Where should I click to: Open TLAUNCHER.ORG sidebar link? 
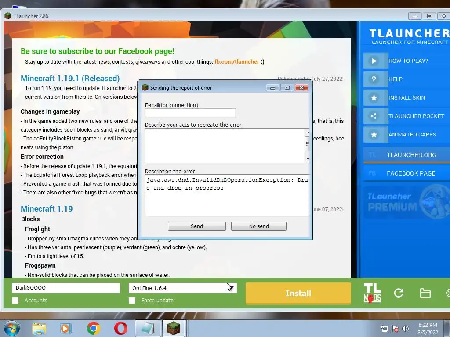pos(406,155)
